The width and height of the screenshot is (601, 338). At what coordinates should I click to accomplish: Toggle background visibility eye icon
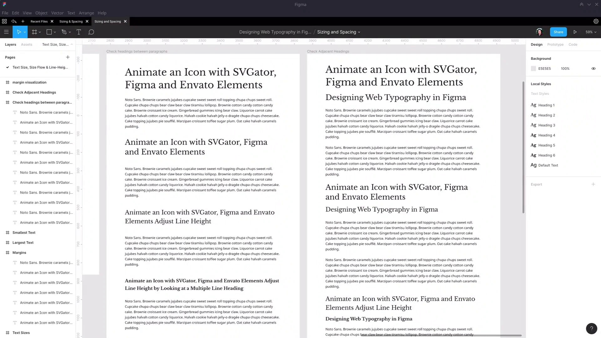(x=593, y=69)
